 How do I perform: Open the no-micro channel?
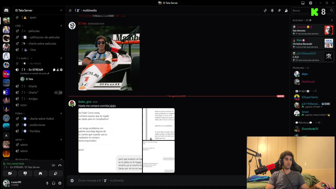pos(39,64)
